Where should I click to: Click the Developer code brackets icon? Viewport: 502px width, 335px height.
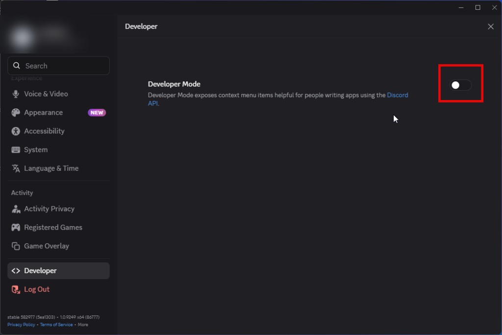(15, 271)
